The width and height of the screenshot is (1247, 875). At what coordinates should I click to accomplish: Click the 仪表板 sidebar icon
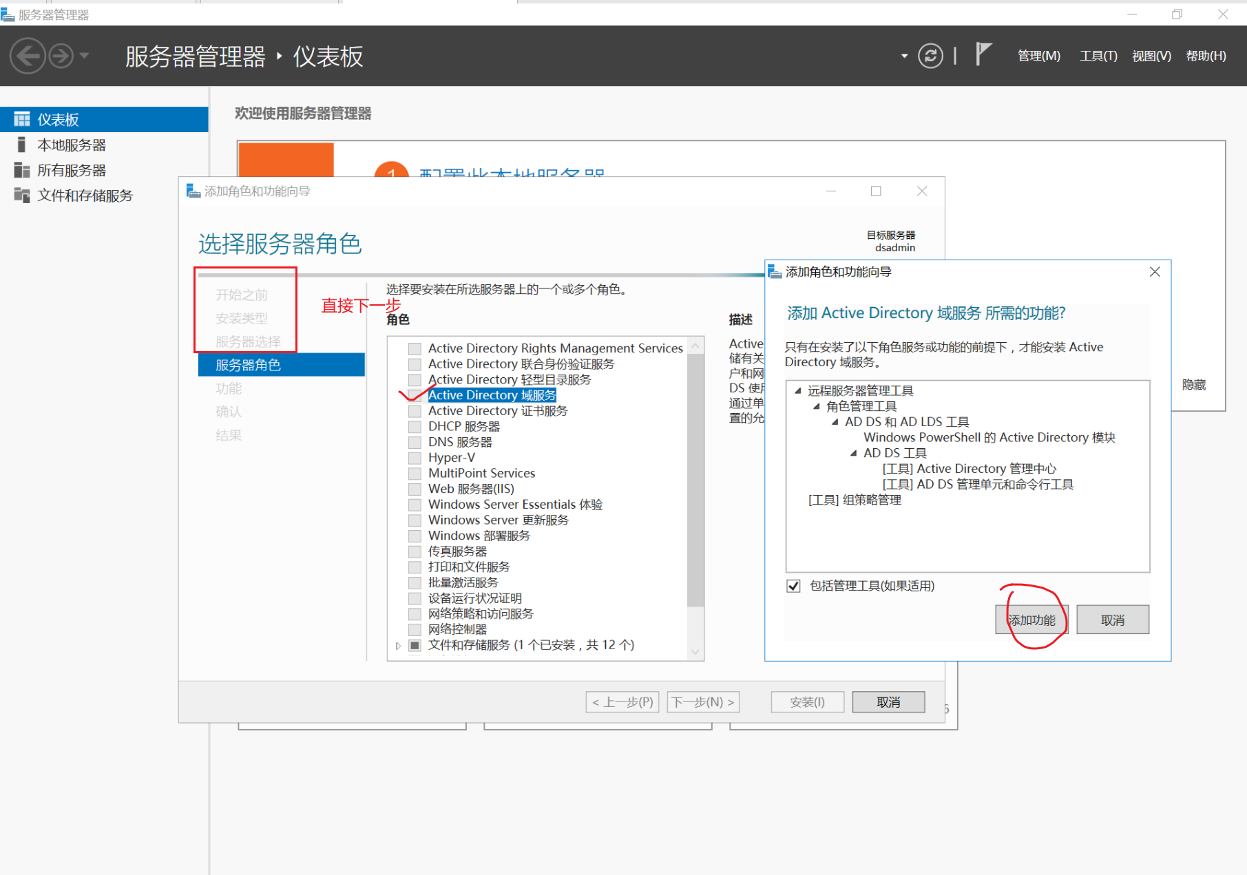pos(22,119)
